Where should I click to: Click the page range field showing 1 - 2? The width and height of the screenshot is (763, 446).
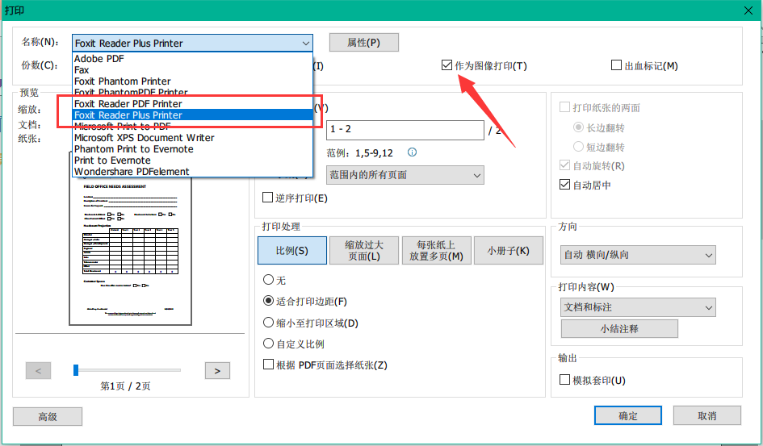[x=405, y=130]
